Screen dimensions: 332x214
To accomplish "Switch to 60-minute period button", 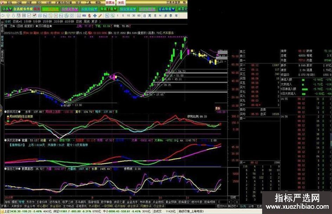I will click(x=139, y=15).
